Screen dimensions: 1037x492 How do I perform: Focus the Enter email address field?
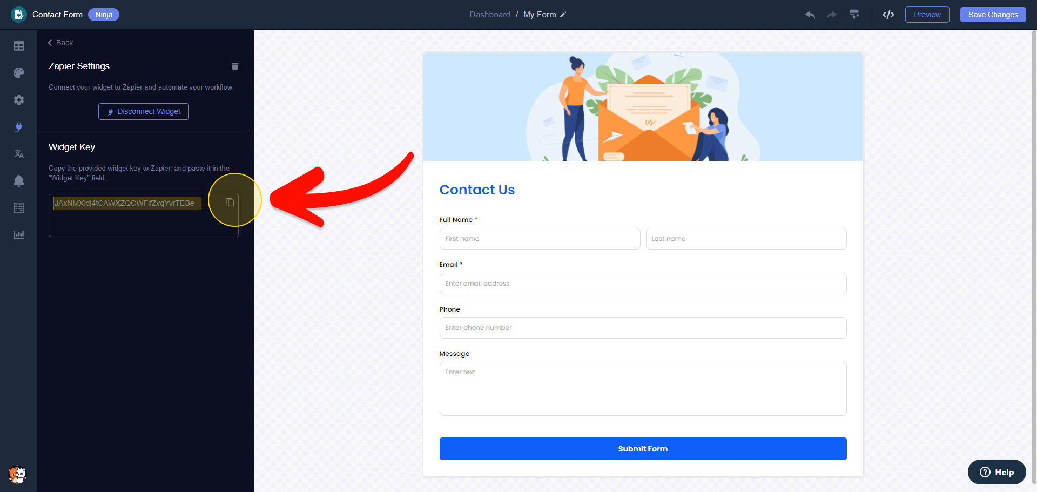pyautogui.click(x=643, y=284)
